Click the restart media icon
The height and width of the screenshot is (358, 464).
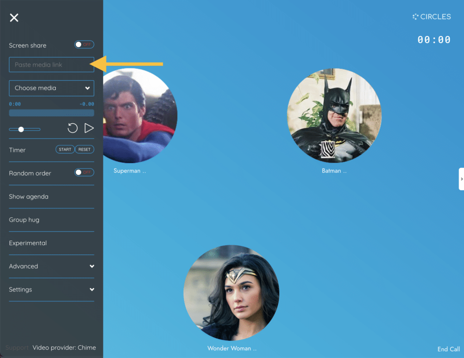pos(72,128)
